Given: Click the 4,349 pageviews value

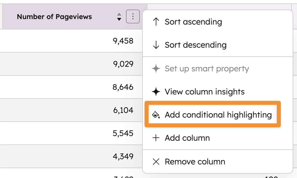Looking at the screenshot, I should (123, 156).
